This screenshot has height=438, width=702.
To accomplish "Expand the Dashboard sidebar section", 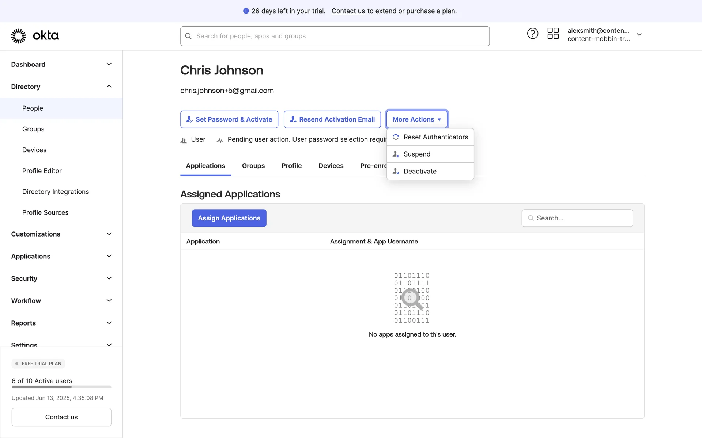I will point(109,64).
